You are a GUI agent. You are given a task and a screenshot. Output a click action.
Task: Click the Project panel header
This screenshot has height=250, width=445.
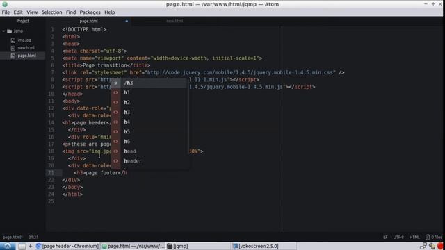(x=23, y=21)
